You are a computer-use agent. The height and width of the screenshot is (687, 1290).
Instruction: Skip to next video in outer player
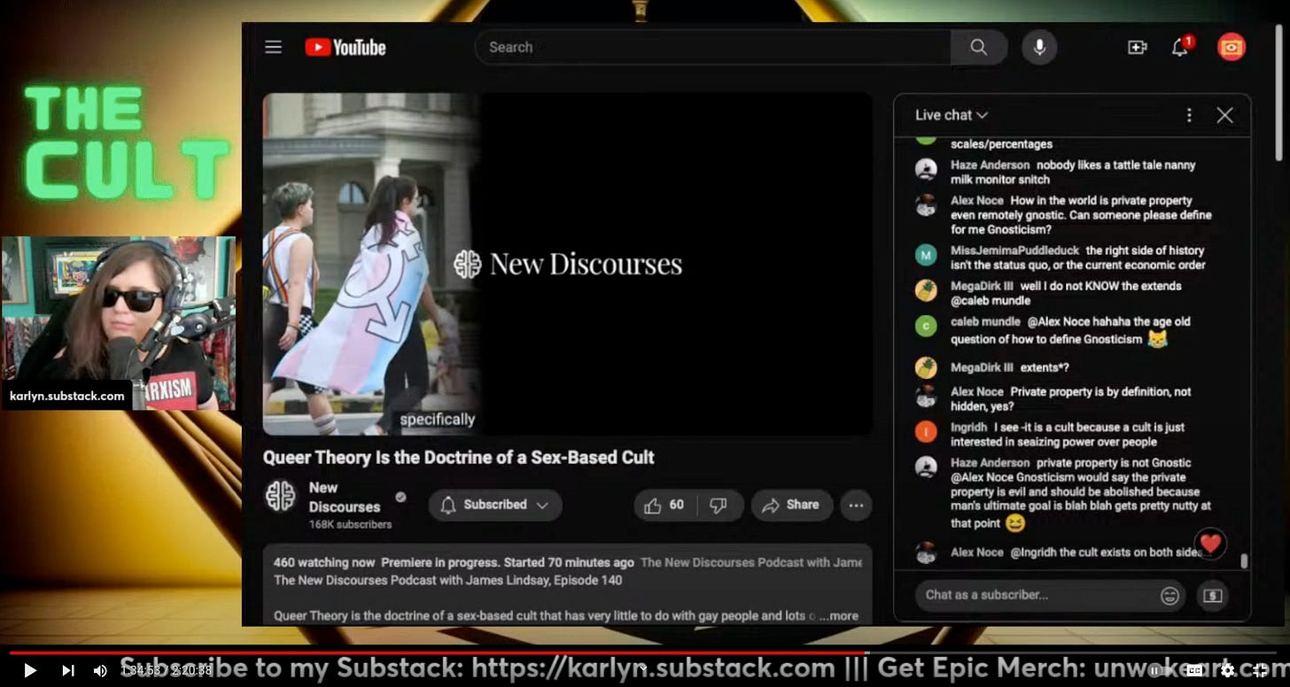point(67,670)
